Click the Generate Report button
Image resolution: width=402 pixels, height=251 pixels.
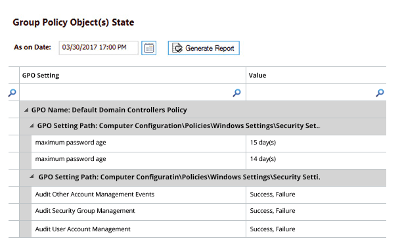click(204, 48)
